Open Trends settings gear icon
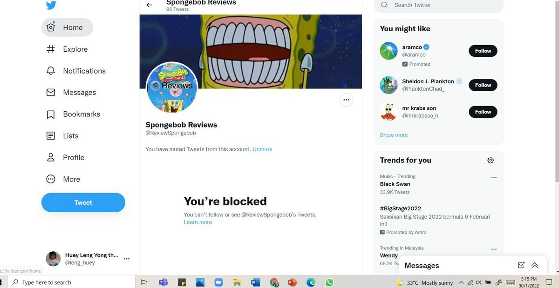 (491, 160)
